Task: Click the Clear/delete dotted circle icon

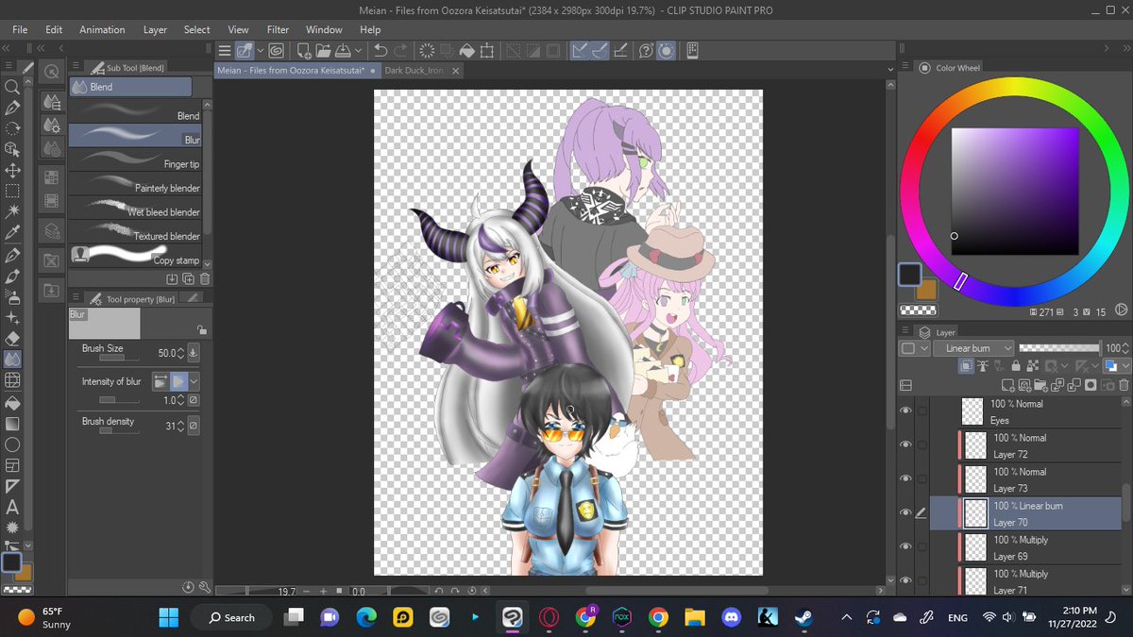Action: [426, 50]
